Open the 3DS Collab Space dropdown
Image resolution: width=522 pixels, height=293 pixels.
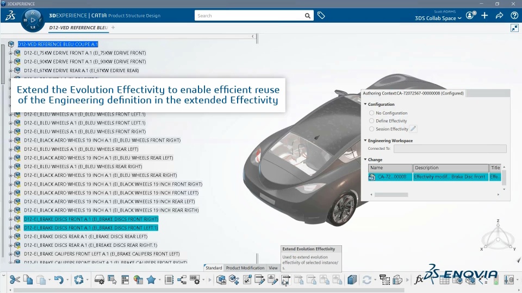(x=438, y=18)
